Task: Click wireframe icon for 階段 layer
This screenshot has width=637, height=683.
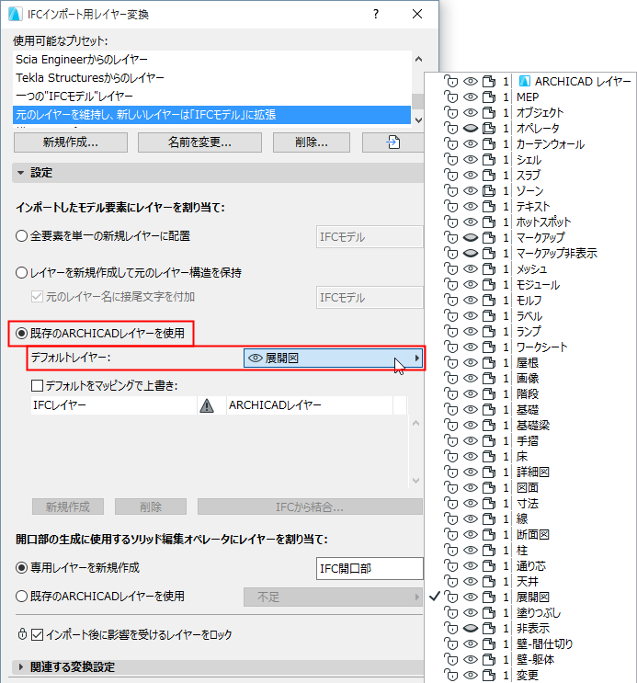Action: [489, 394]
